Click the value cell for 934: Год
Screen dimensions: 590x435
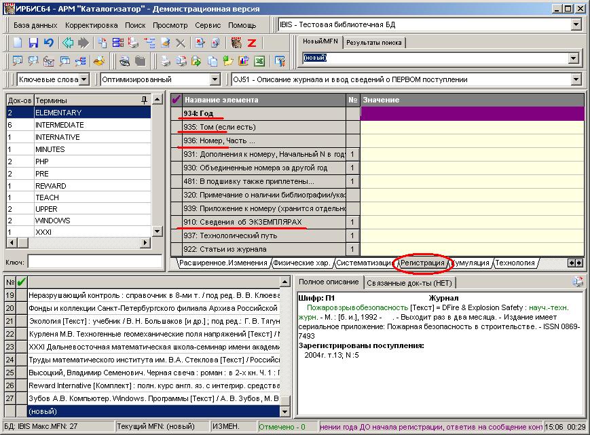473,113
